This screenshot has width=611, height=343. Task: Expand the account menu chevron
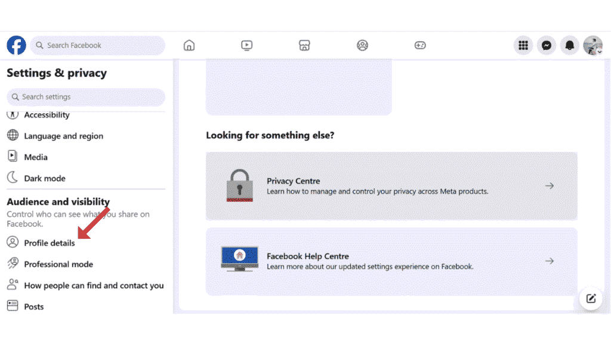[x=600, y=52]
